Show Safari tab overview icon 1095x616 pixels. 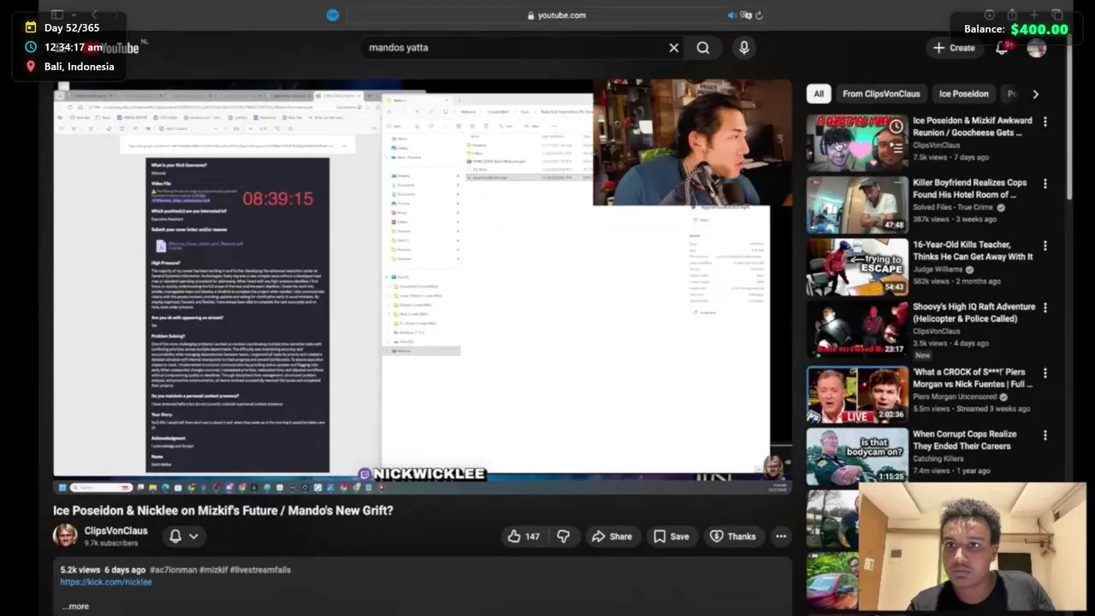pos(1057,15)
